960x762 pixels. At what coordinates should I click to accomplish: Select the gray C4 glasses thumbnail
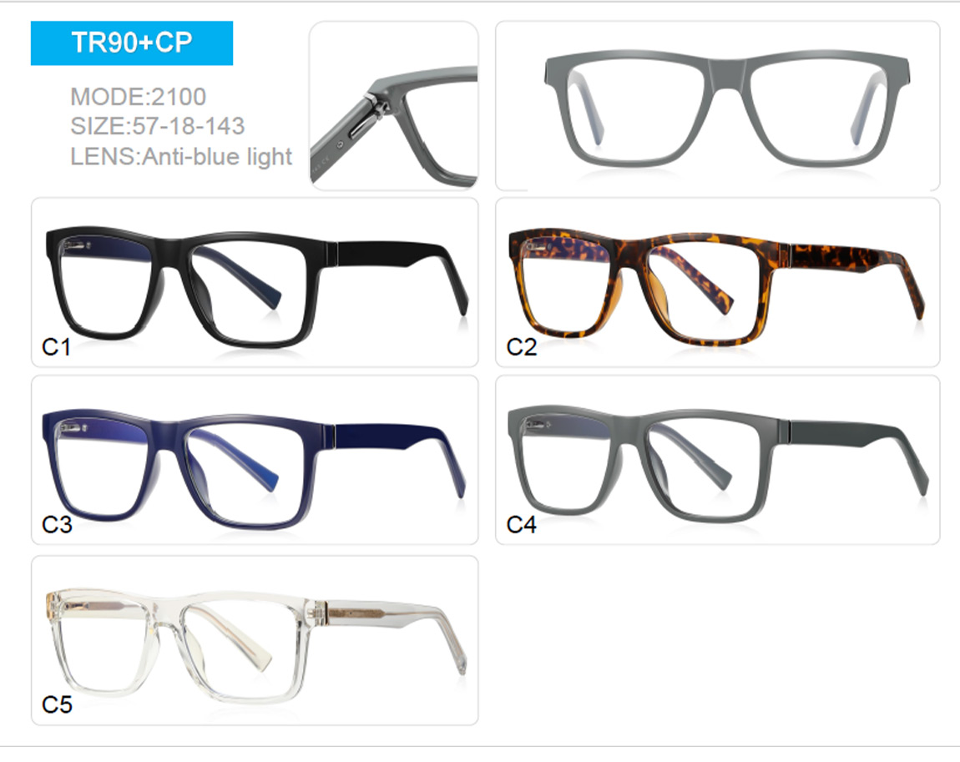718,460
